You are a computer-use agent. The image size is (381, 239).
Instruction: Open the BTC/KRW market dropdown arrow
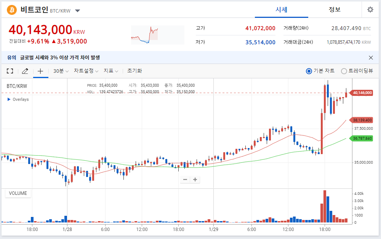(77, 11)
